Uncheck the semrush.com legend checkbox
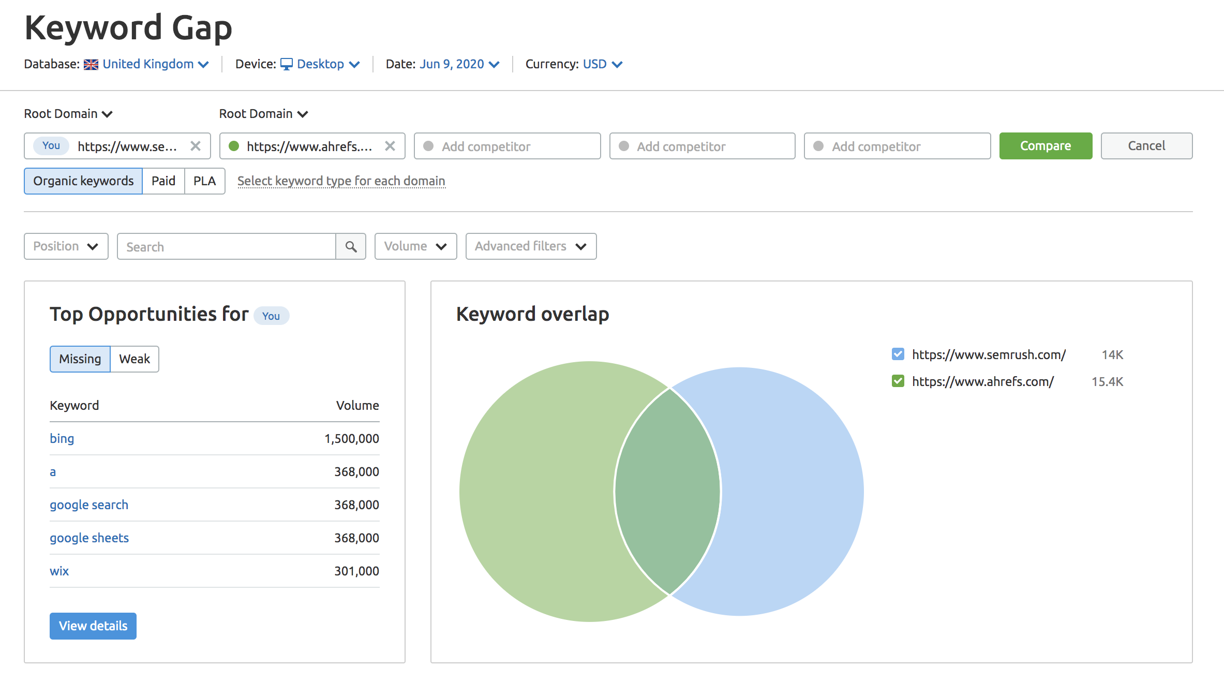This screenshot has width=1224, height=682. pyautogui.click(x=898, y=354)
